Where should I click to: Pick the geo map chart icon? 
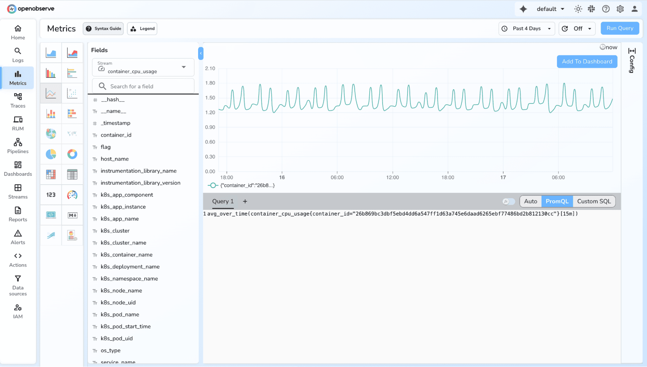(x=51, y=134)
